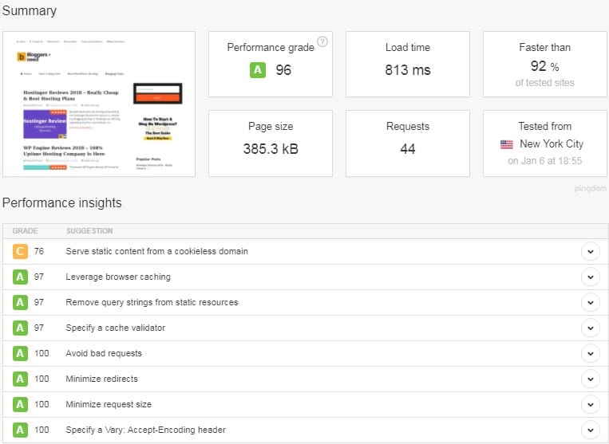The width and height of the screenshot is (609, 444).
Task: Click the Performance insights heading
Action: (x=62, y=202)
